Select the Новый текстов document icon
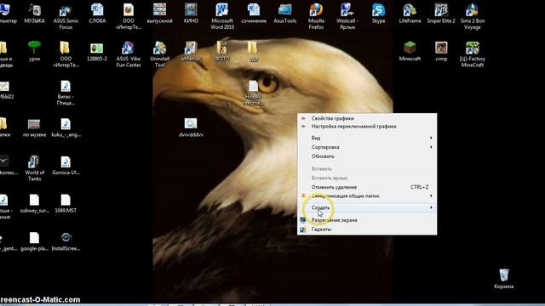The height and width of the screenshot is (306, 545). tap(254, 93)
